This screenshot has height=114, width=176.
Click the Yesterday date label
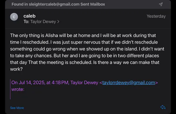point(156,16)
